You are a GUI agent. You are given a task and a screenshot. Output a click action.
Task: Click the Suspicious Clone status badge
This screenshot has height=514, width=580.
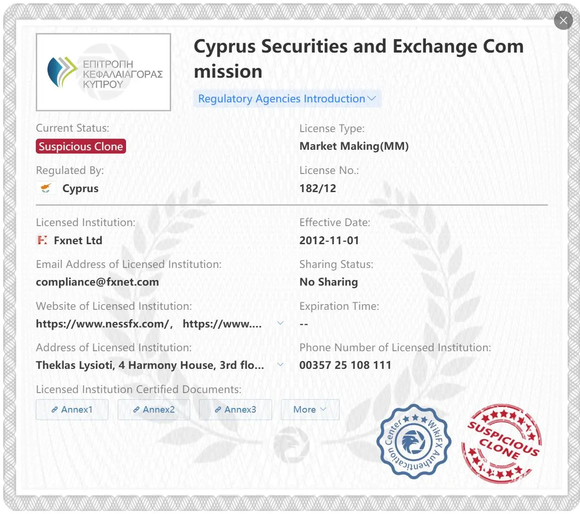click(81, 147)
